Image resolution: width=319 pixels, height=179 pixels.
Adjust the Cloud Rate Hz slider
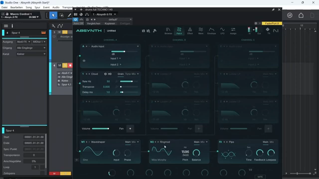129,82
